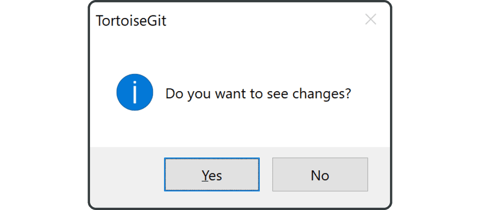Choose Yes to see changes
Viewport: 480px width, 210px height.
click(x=212, y=175)
